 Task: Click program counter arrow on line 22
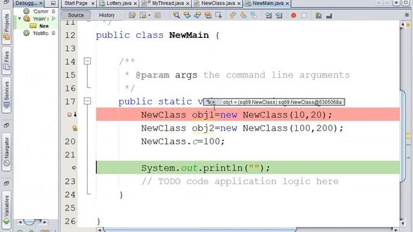[x=74, y=168]
